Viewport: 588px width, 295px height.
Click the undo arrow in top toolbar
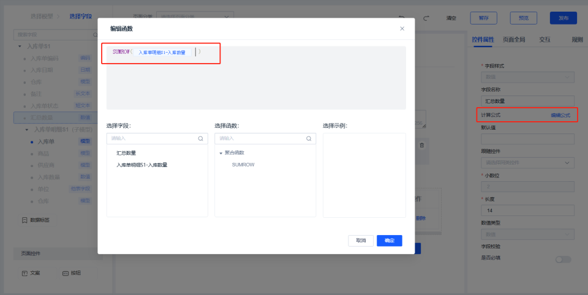point(401,18)
